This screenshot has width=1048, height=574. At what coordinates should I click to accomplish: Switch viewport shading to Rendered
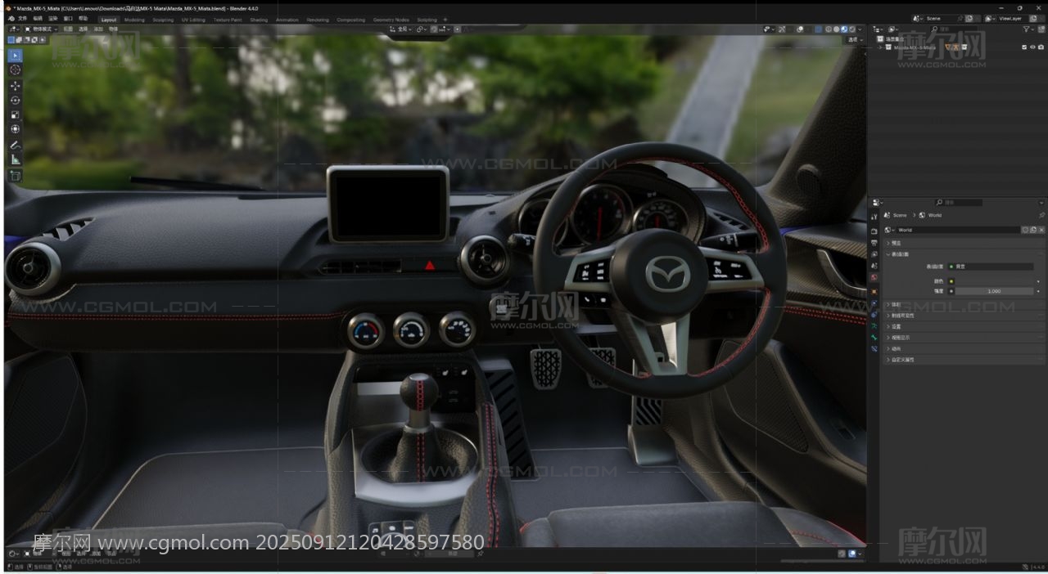coord(852,29)
